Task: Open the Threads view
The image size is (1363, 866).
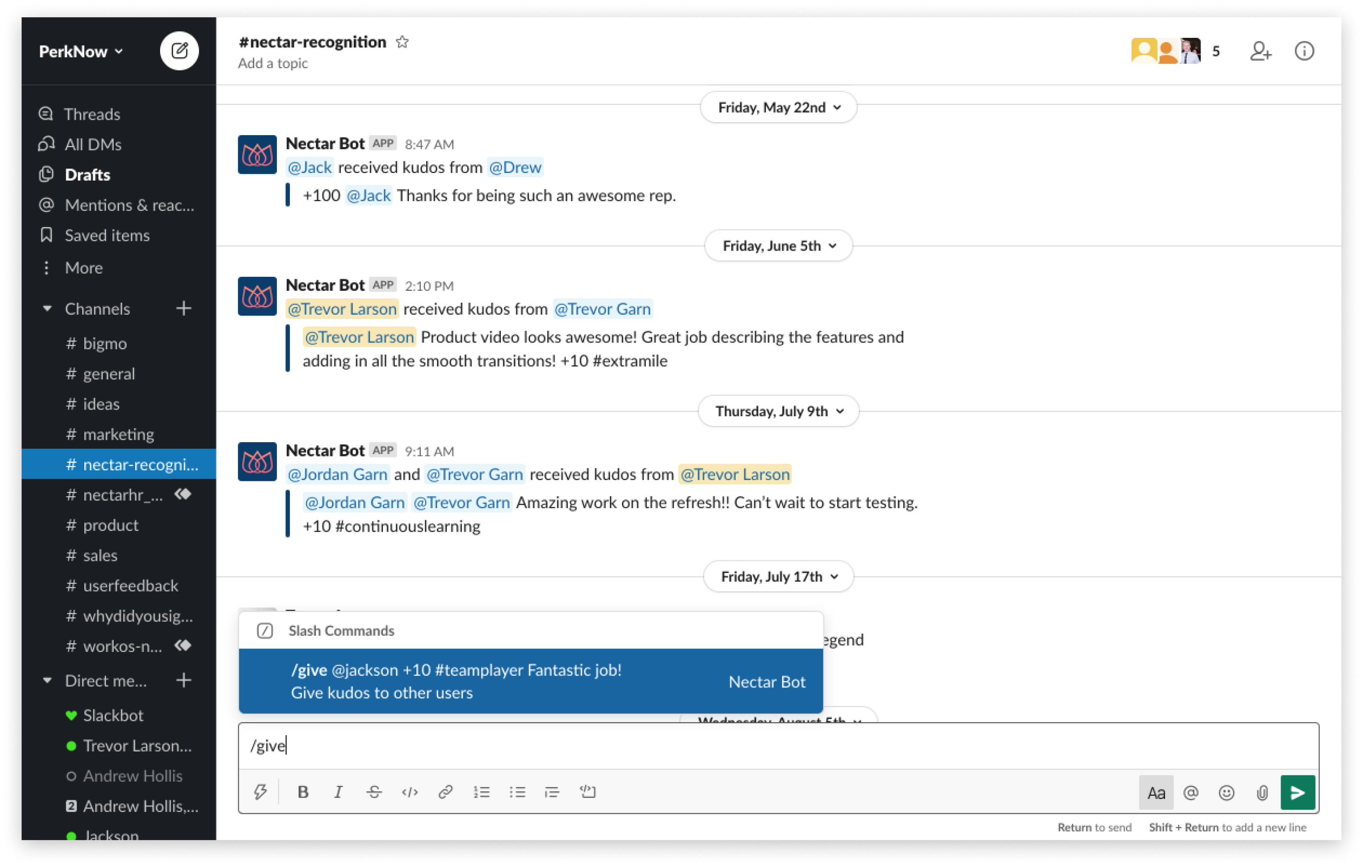Action: [92, 114]
